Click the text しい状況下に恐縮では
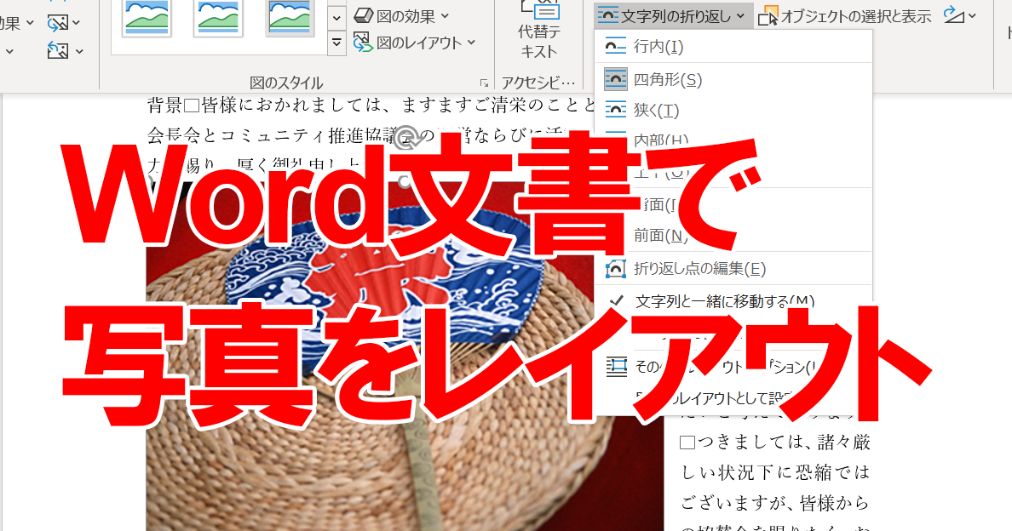1012x531 pixels. point(775,472)
